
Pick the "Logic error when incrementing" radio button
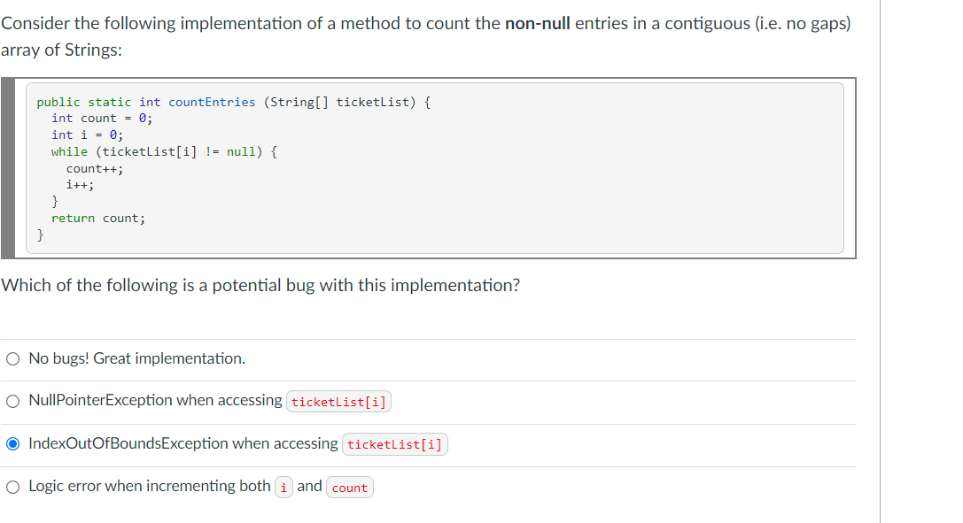coord(13,488)
